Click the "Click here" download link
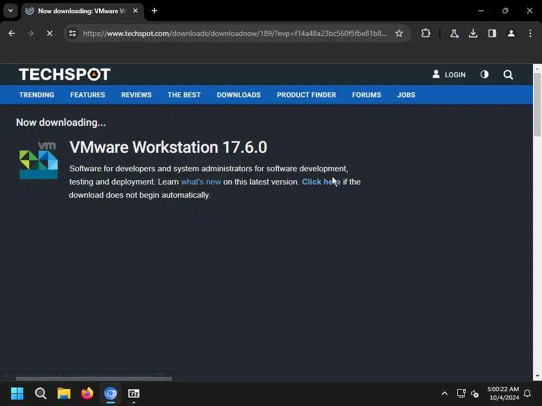Screen dimensions: 542x406 pyautogui.click(x=321, y=182)
